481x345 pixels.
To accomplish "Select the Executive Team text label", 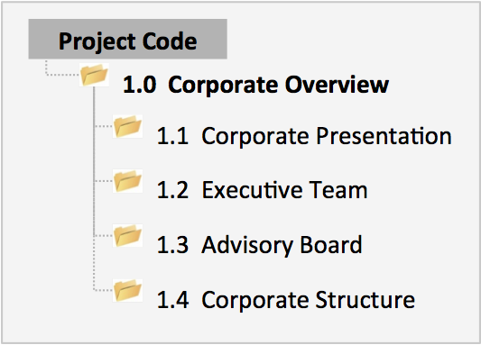I will point(284,190).
